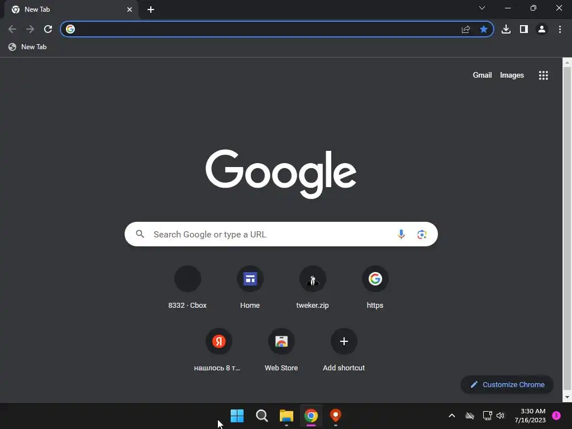The height and width of the screenshot is (429, 572).
Task: Open the Downloads icon in Chrome toolbar
Action: [506, 29]
